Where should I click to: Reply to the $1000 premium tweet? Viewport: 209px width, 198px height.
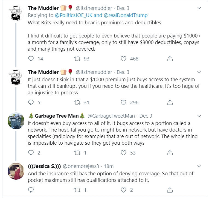[31, 103]
